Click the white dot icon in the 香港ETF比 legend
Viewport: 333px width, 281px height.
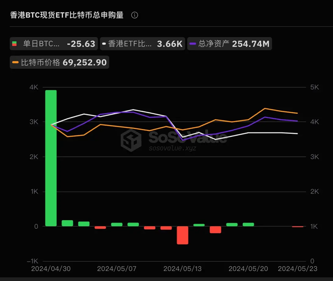(104, 43)
